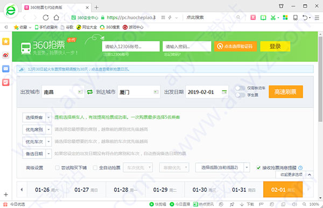Image resolution: width=323 pixels, height=208 pixels.
Task: Click the 12306 account input field
Action: (x=131, y=46)
